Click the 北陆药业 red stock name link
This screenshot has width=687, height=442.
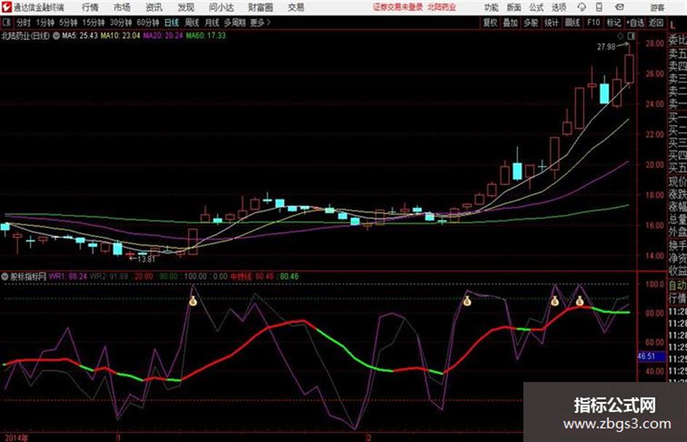point(442,7)
